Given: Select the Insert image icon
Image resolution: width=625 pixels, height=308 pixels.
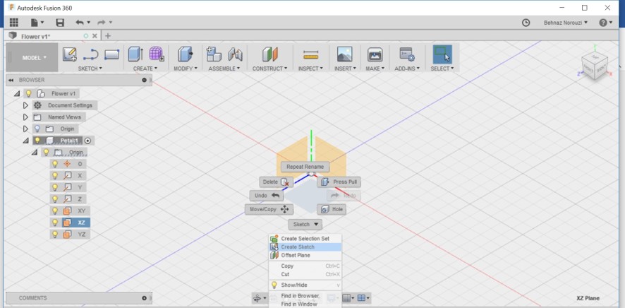Looking at the screenshot, I should coord(344,54).
